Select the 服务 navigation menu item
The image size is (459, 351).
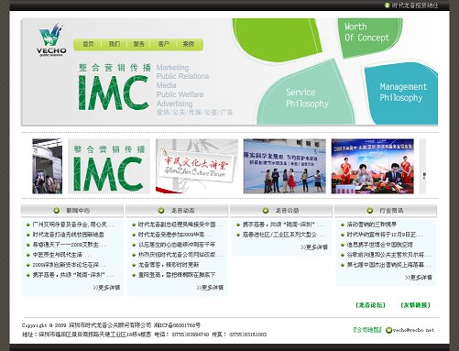139,44
